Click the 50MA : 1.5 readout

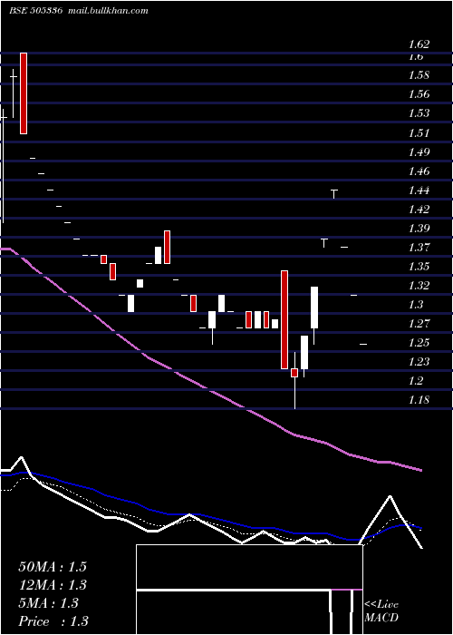click(x=53, y=567)
